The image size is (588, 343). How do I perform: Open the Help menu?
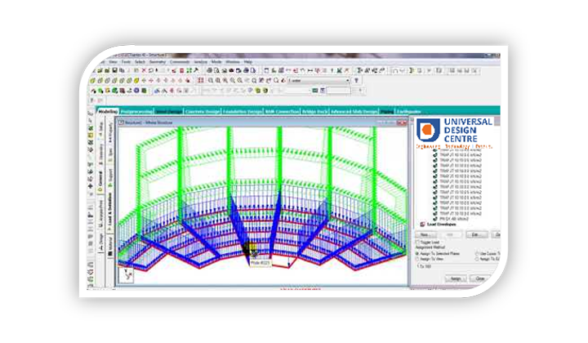point(248,62)
